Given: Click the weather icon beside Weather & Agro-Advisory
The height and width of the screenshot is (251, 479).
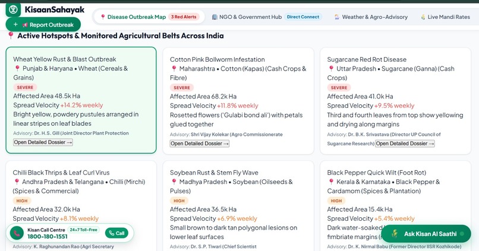Looking at the screenshot, I should (x=336, y=17).
